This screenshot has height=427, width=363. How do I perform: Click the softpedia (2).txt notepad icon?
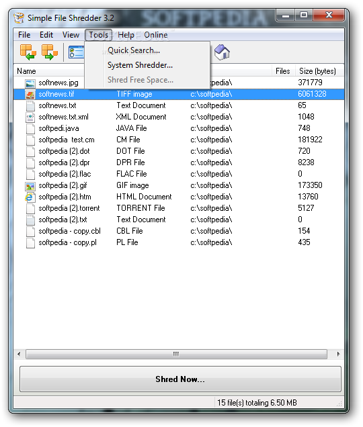[x=30, y=220]
